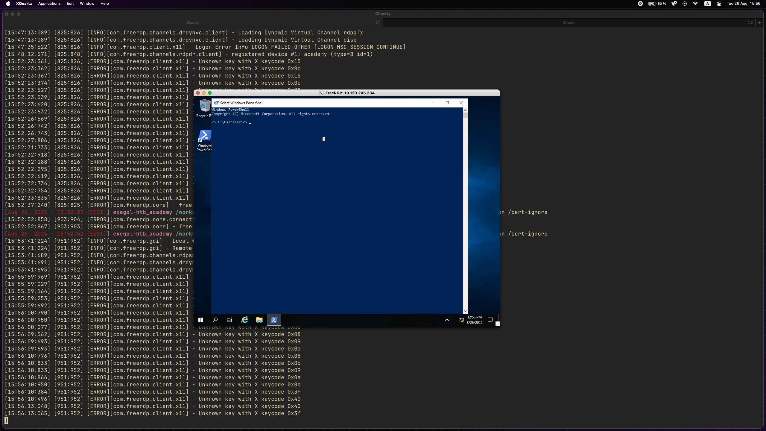Open macOS Control Center icon
Screen dimensions: 766x431
click(719, 4)
